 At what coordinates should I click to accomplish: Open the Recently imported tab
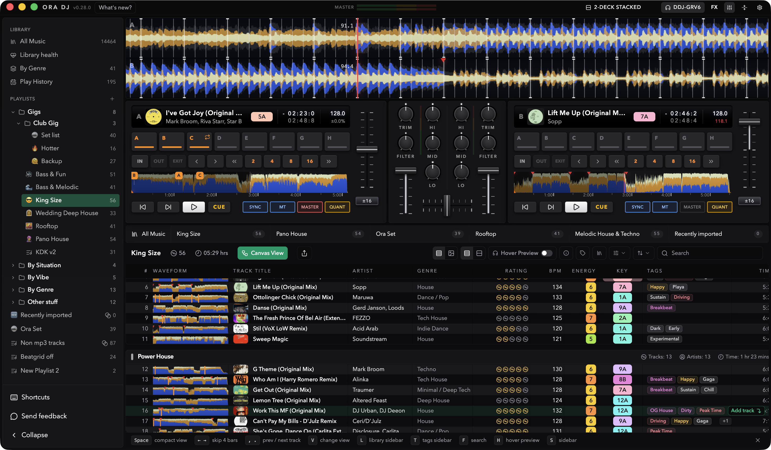718,234
